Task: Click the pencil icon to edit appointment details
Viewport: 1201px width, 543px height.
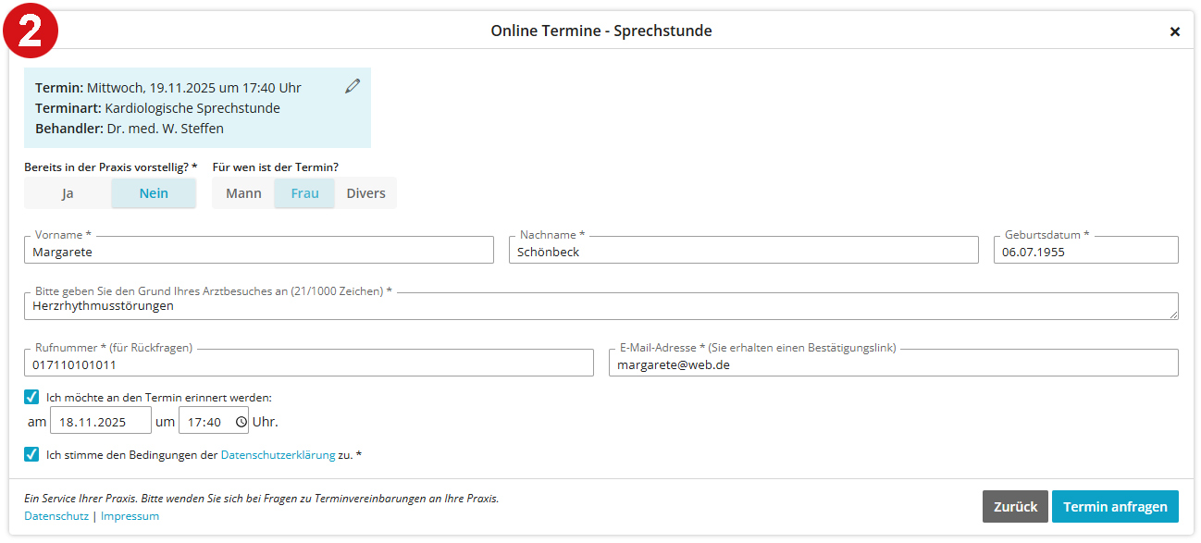Action: (353, 85)
